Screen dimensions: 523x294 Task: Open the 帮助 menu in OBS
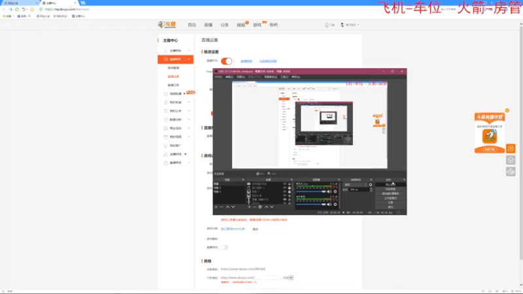(296, 77)
